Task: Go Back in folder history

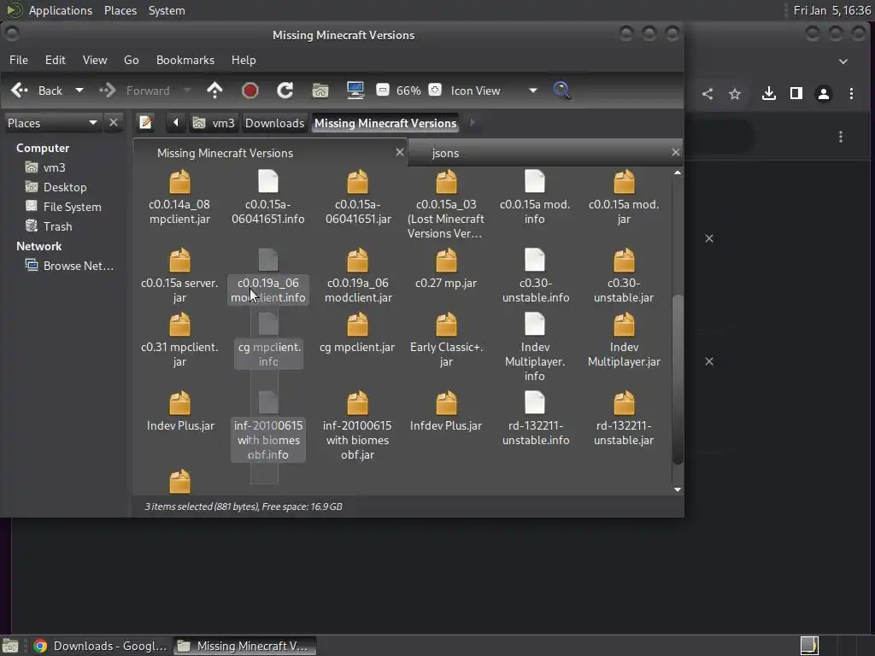Action: [37, 91]
